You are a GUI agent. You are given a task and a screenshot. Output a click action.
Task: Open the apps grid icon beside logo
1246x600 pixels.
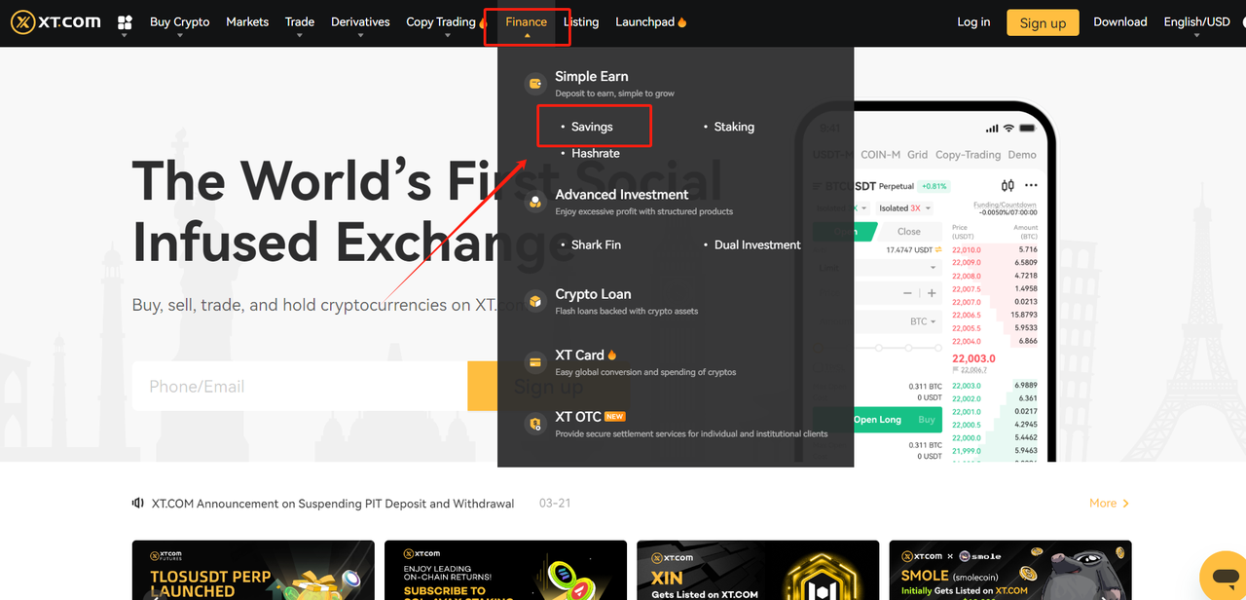(125, 21)
